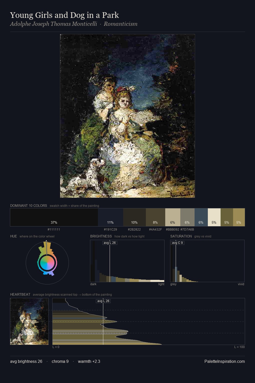The width and height of the screenshot is (255, 383).
Task: Click the 'avg C 9' label in the Saturation chart
Action: pos(177,243)
